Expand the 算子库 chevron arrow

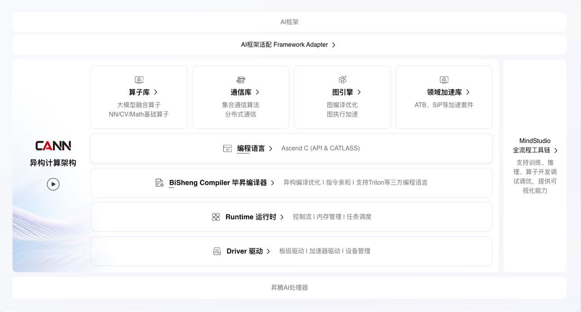click(156, 92)
